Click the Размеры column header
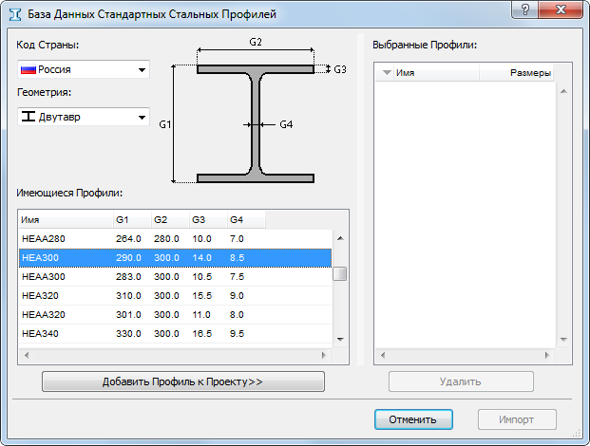This screenshot has height=446, width=590. click(x=516, y=73)
